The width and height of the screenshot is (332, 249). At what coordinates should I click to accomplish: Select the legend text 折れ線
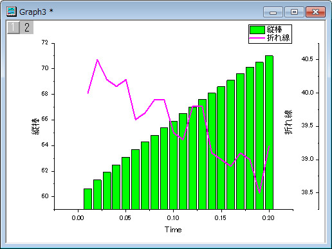(x=279, y=38)
